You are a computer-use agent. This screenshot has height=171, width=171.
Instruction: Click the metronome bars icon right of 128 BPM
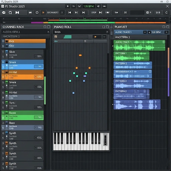click(98, 6)
